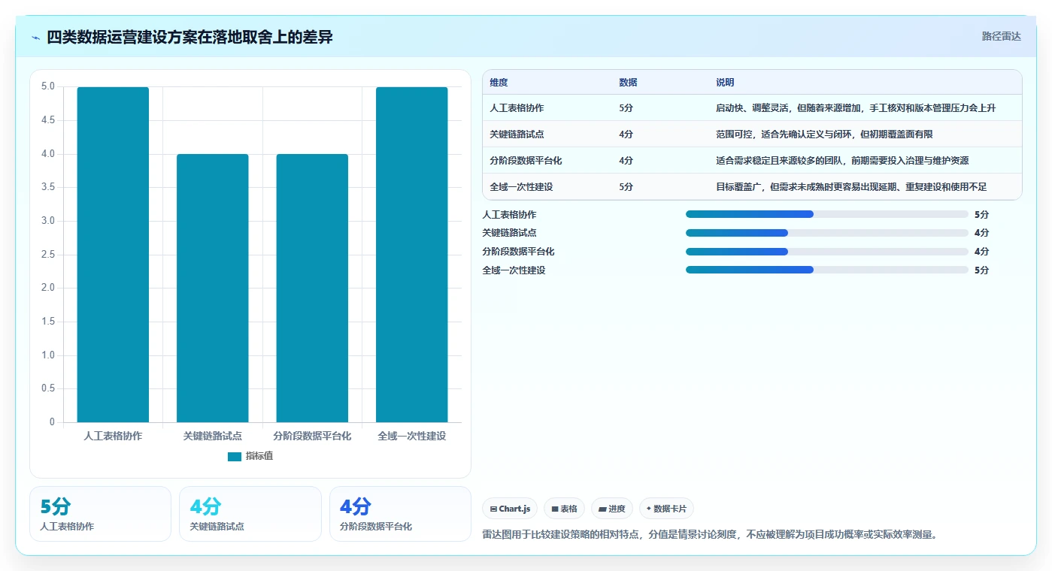Click the 分阶段数据平台化 progress bar

pos(827,252)
